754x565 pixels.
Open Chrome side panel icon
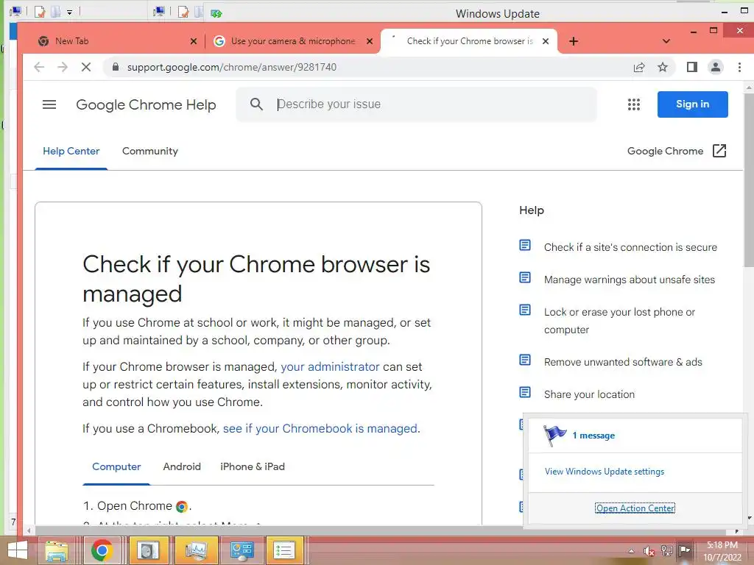coord(692,67)
